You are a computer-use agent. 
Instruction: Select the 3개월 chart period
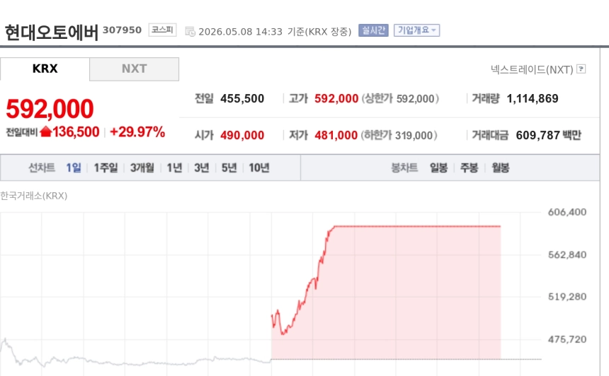click(x=142, y=168)
